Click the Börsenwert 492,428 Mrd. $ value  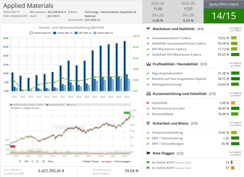coord(56,12)
